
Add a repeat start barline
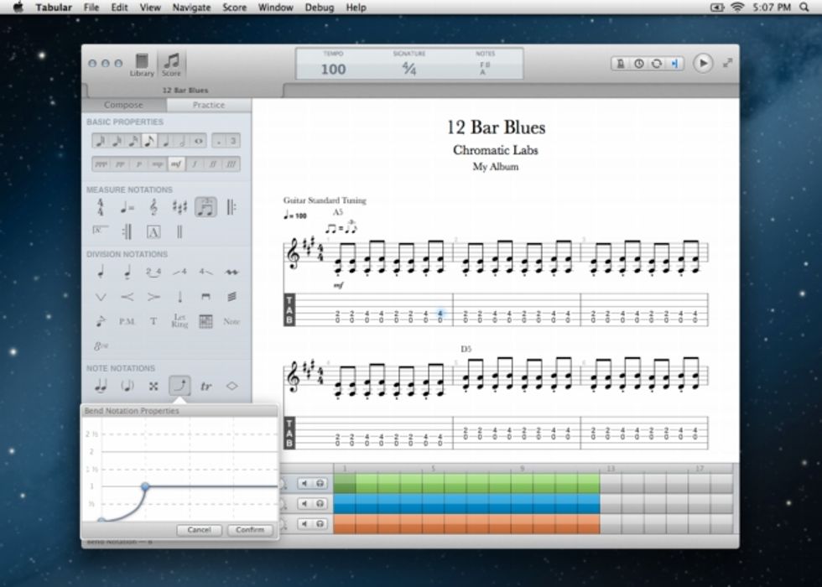tap(232, 208)
